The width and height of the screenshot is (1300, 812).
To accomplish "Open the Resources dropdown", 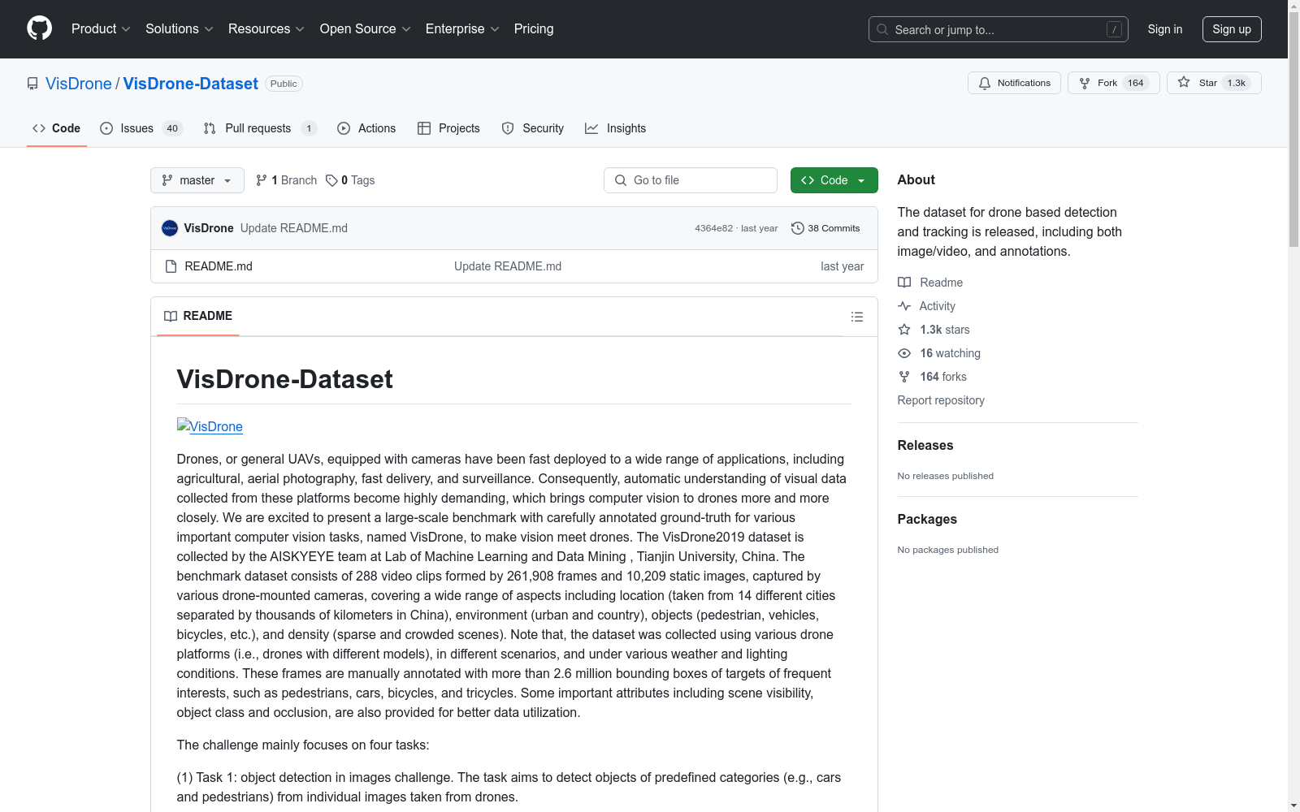I will pos(266,28).
